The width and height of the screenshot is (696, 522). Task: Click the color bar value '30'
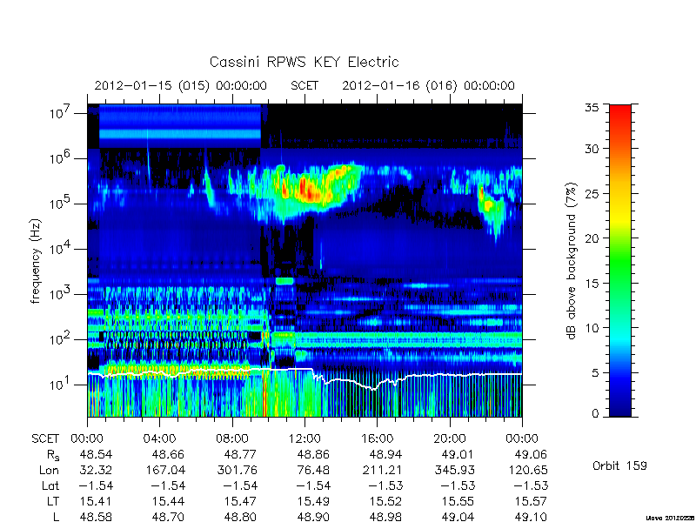point(592,149)
